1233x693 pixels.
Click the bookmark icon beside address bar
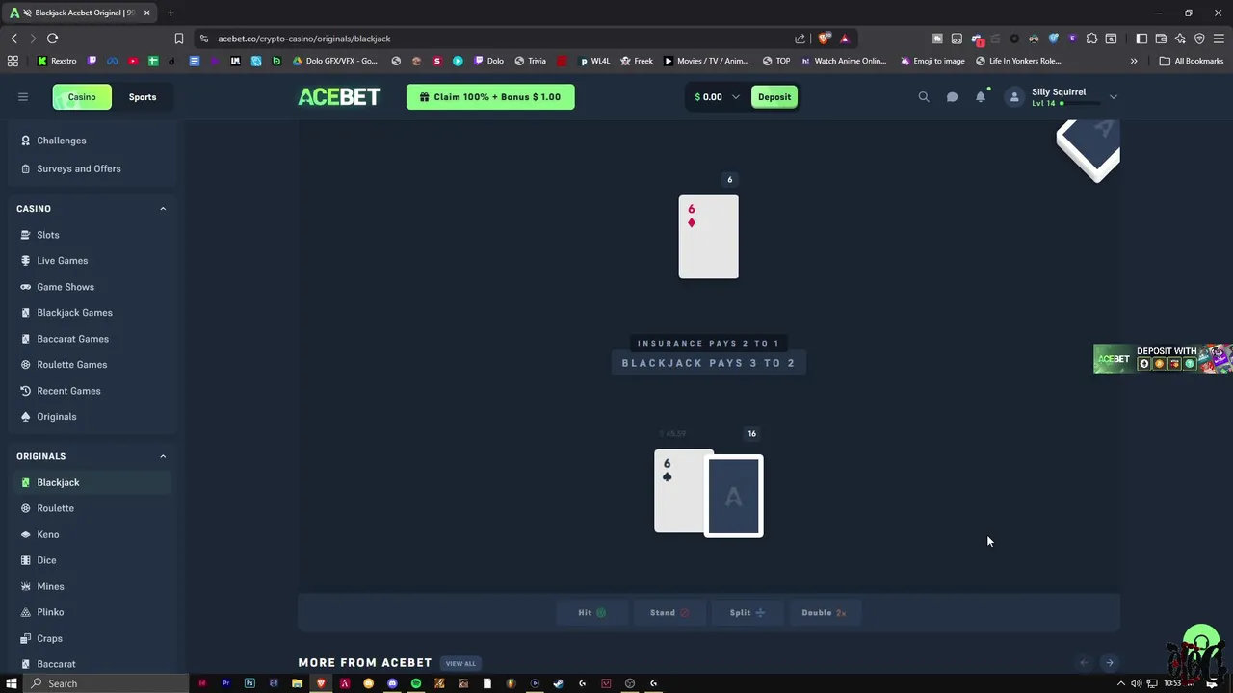(x=178, y=38)
